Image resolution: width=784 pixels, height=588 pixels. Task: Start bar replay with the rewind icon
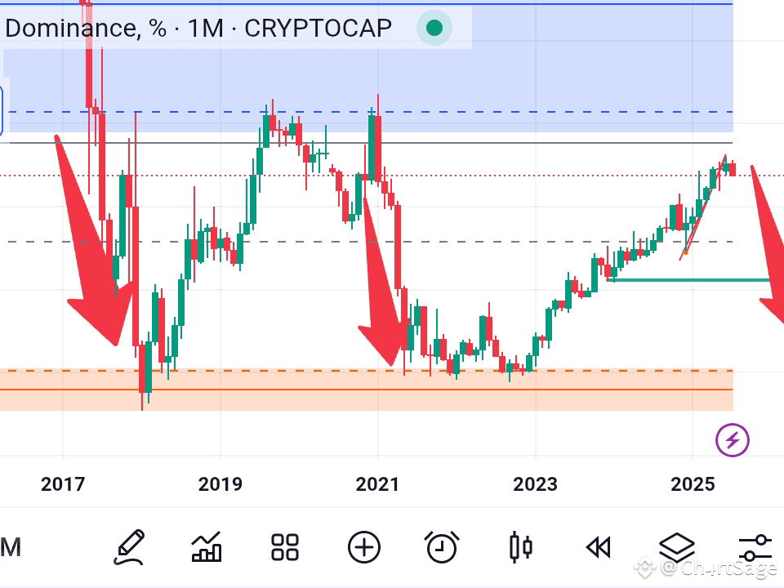pyautogui.click(x=599, y=547)
